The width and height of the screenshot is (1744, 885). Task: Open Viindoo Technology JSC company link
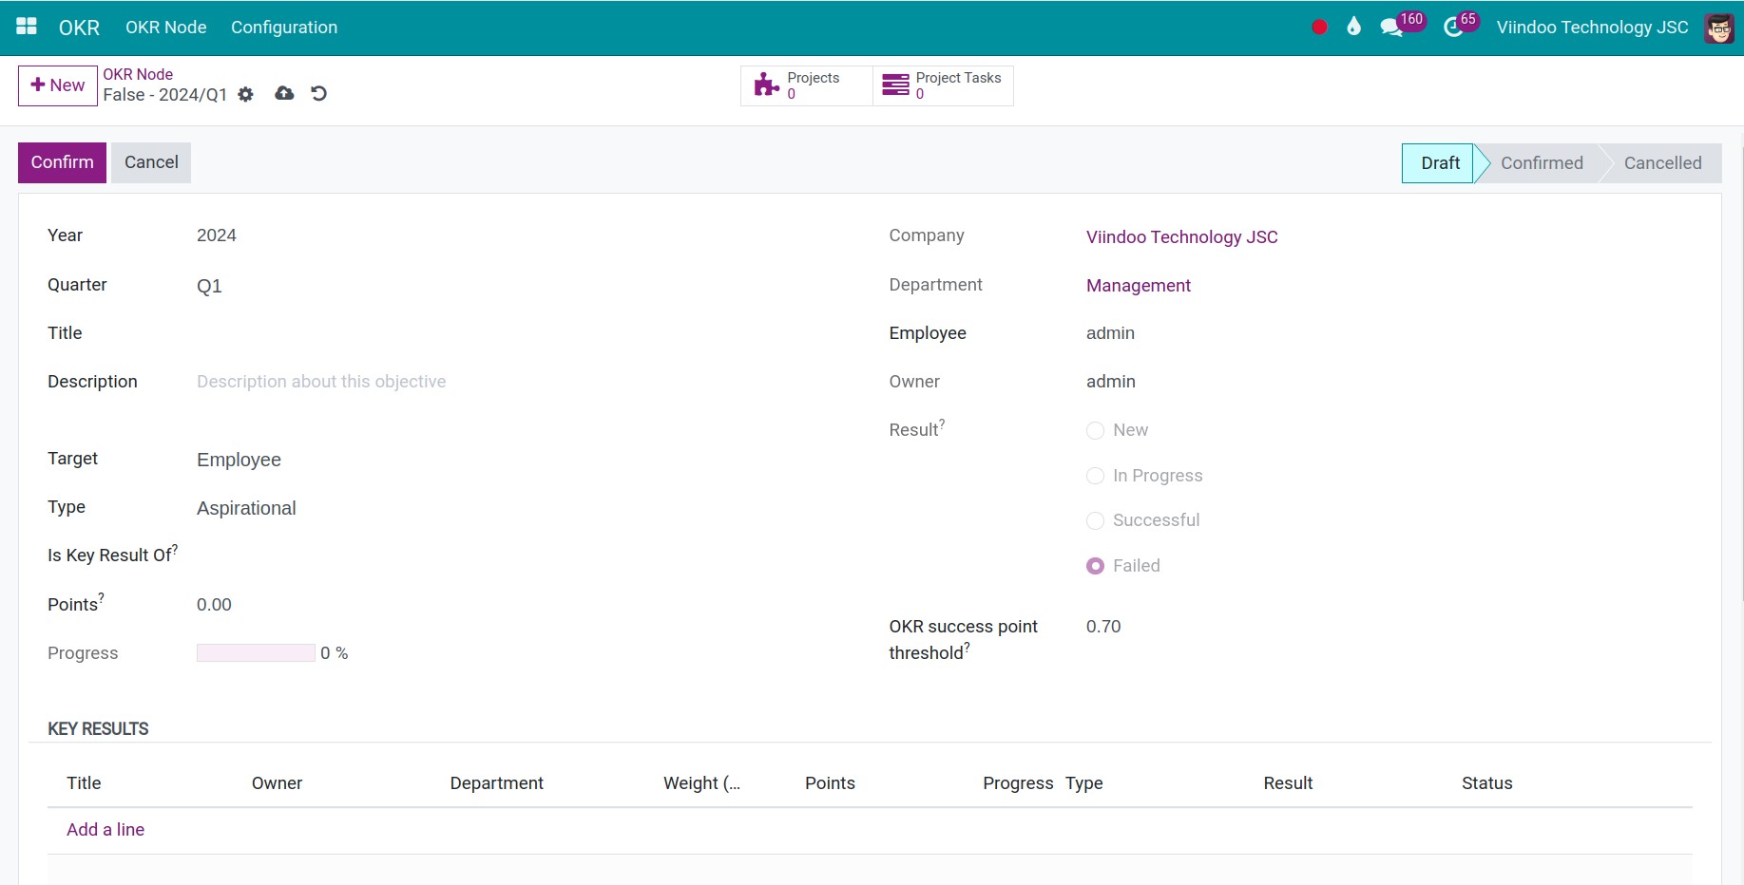pyautogui.click(x=1181, y=237)
